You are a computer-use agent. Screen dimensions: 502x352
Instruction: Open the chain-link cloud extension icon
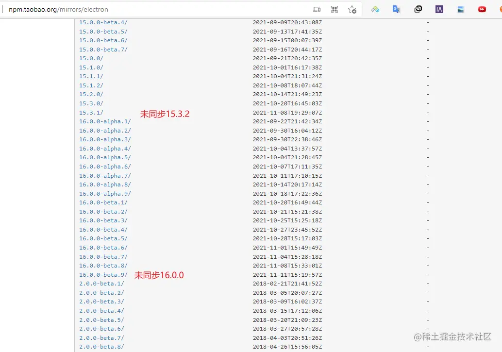375,9
